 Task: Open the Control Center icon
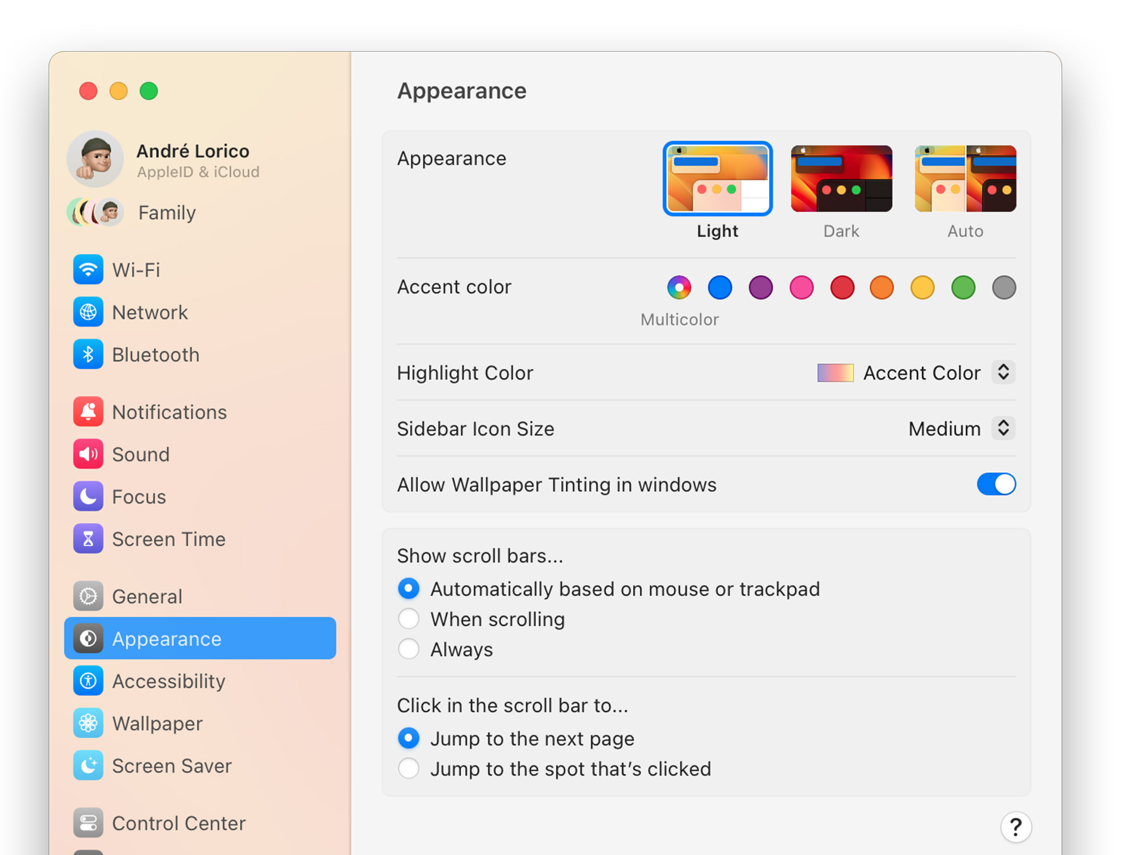pyautogui.click(x=88, y=823)
